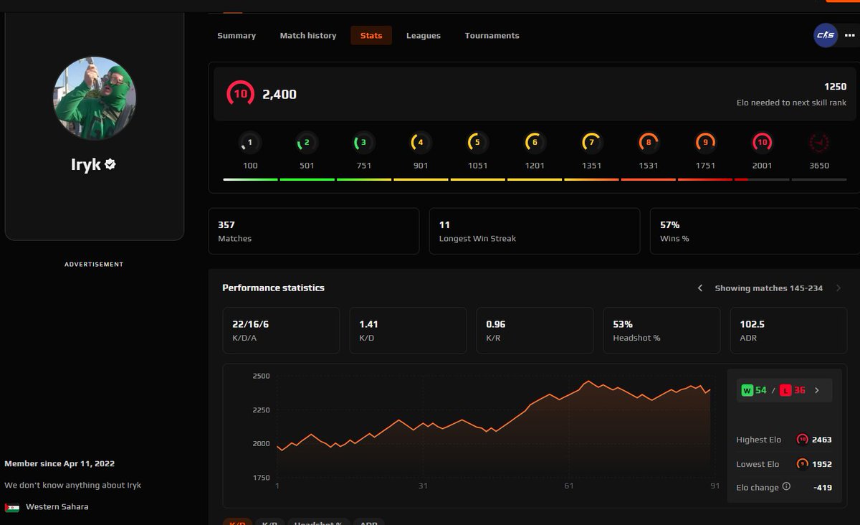Click the skill level 2 badge icon
This screenshot has height=525, width=860.
307,143
